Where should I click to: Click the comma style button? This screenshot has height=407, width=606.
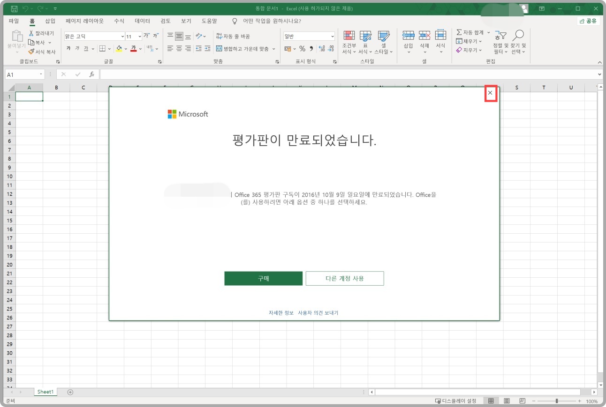(x=311, y=49)
